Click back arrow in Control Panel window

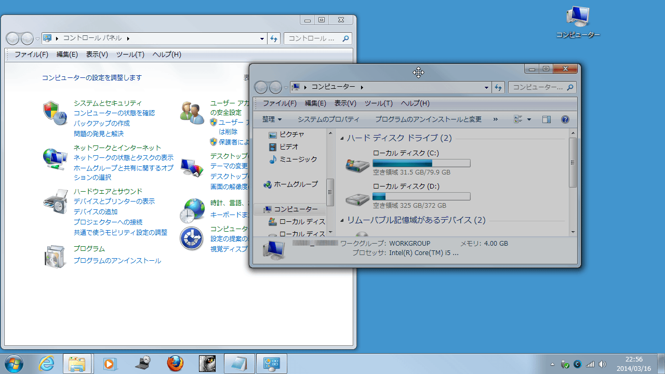(x=13, y=38)
